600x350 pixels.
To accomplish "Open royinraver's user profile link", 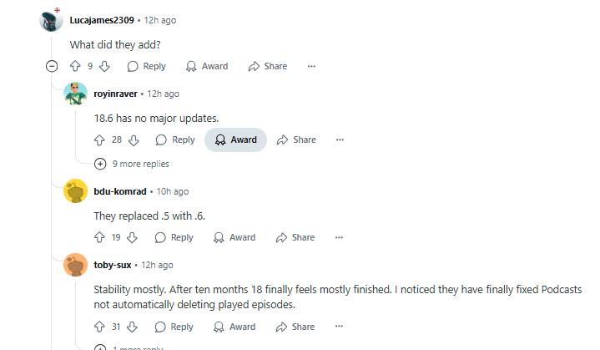I will [116, 94].
